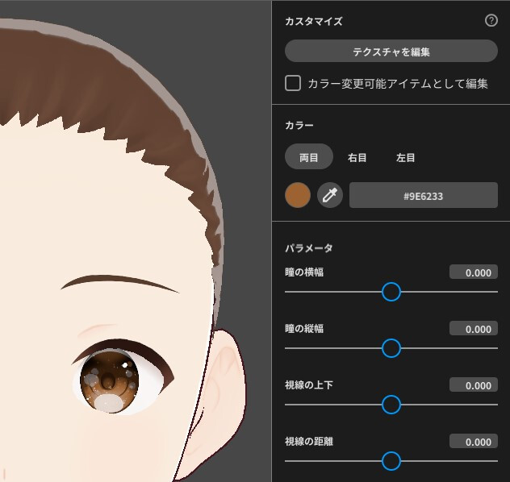The image size is (510, 482).
Task: Click the 瞳の縦幅 slider handle
Action: point(391,348)
